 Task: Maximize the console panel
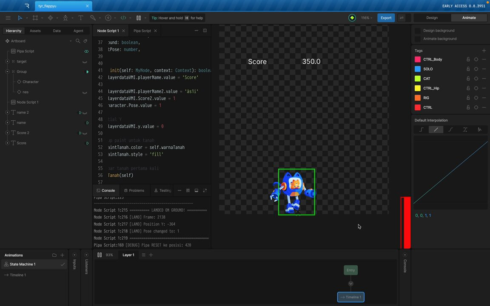[205, 190]
